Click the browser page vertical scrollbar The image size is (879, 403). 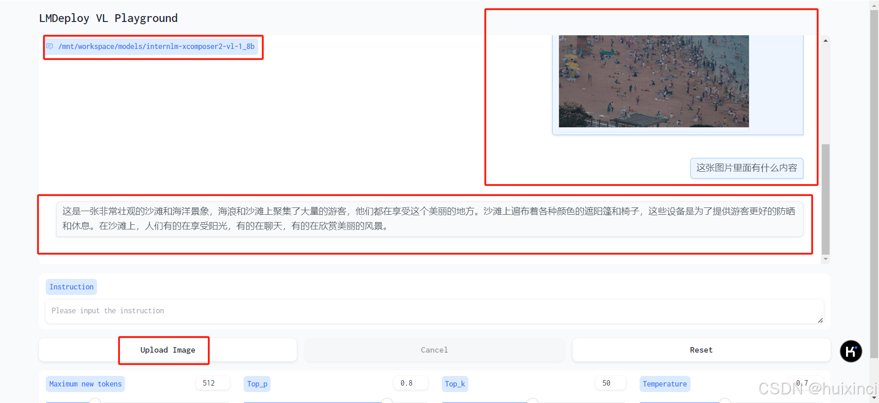[874, 183]
